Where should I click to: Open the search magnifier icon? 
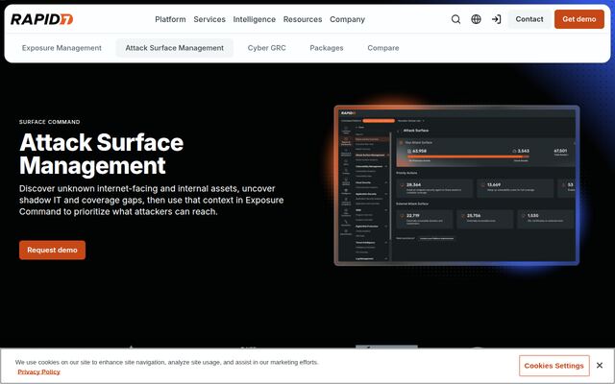(455, 19)
